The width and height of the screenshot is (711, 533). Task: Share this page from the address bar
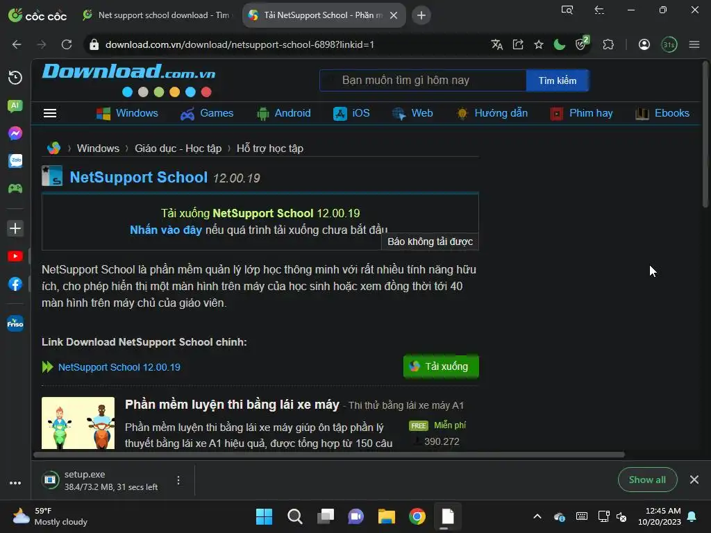pyautogui.click(x=518, y=44)
